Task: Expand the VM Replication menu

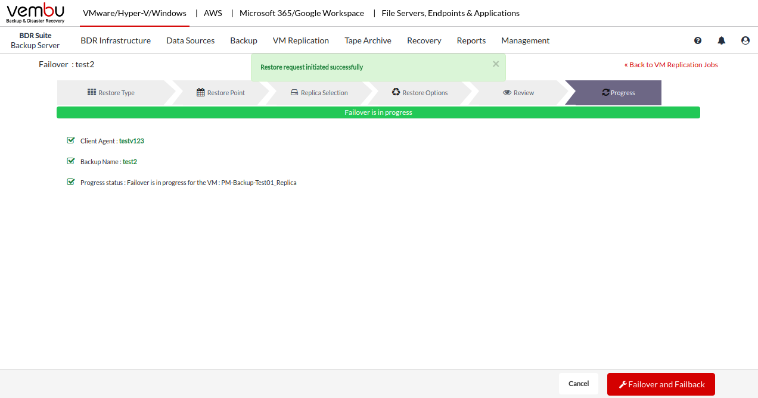Action: pos(300,40)
